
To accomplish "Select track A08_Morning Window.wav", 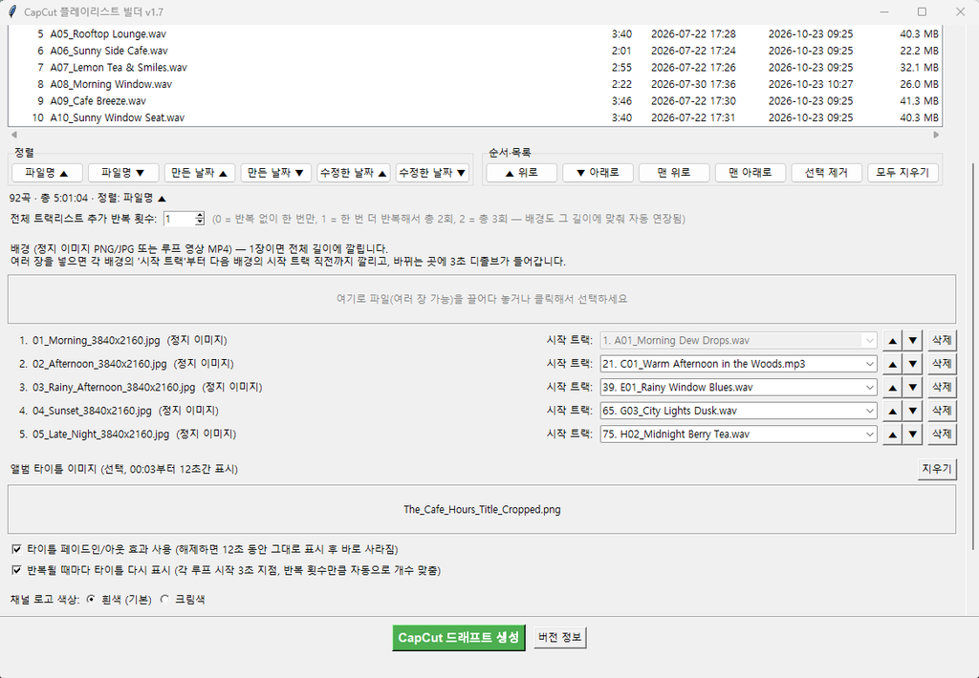I will [474, 84].
